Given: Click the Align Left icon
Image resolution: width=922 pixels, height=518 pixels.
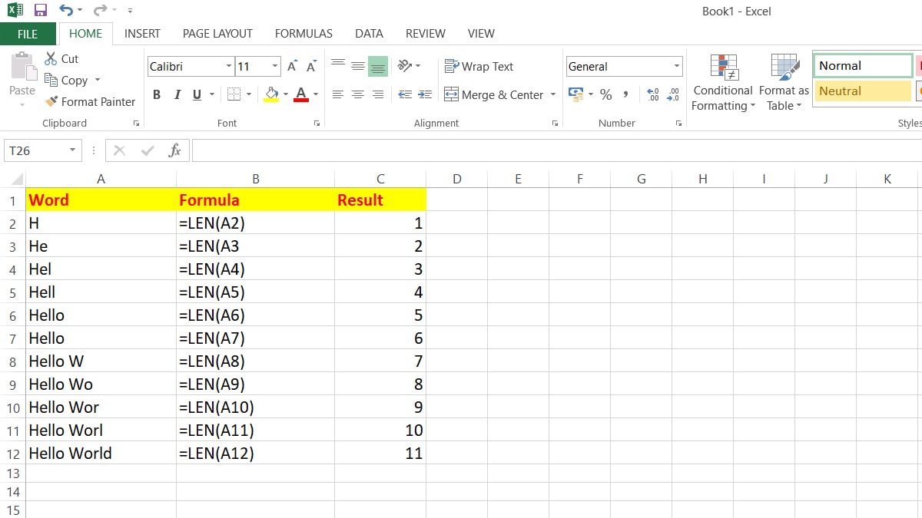Looking at the screenshot, I should tap(338, 94).
